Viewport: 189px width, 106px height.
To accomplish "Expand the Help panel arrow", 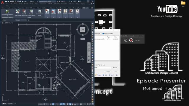I will [77, 18].
